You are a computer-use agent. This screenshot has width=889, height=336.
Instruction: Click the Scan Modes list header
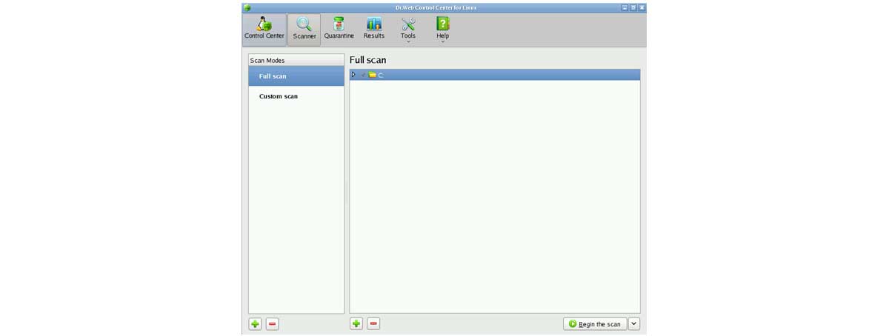296,60
